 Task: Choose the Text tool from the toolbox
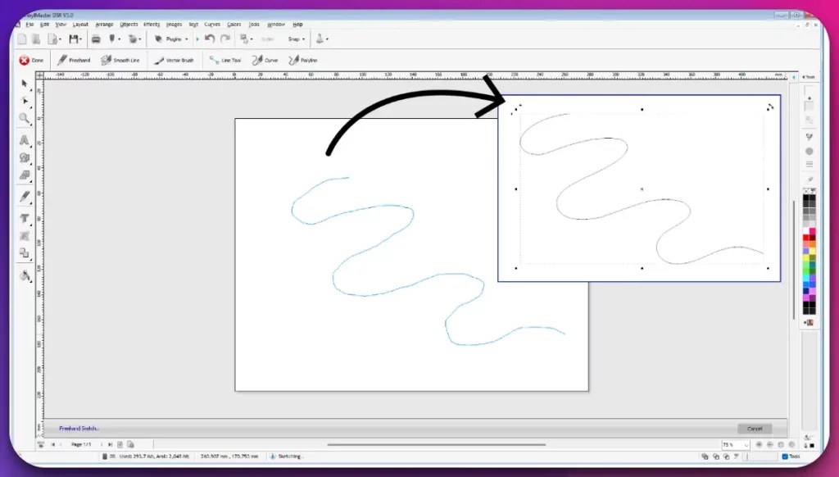coord(25,217)
